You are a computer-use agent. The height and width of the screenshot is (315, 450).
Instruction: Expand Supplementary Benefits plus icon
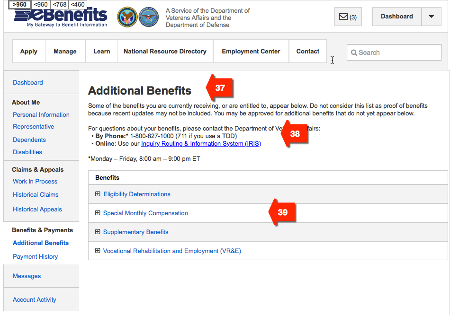pyautogui.click(x=98, y=232)
